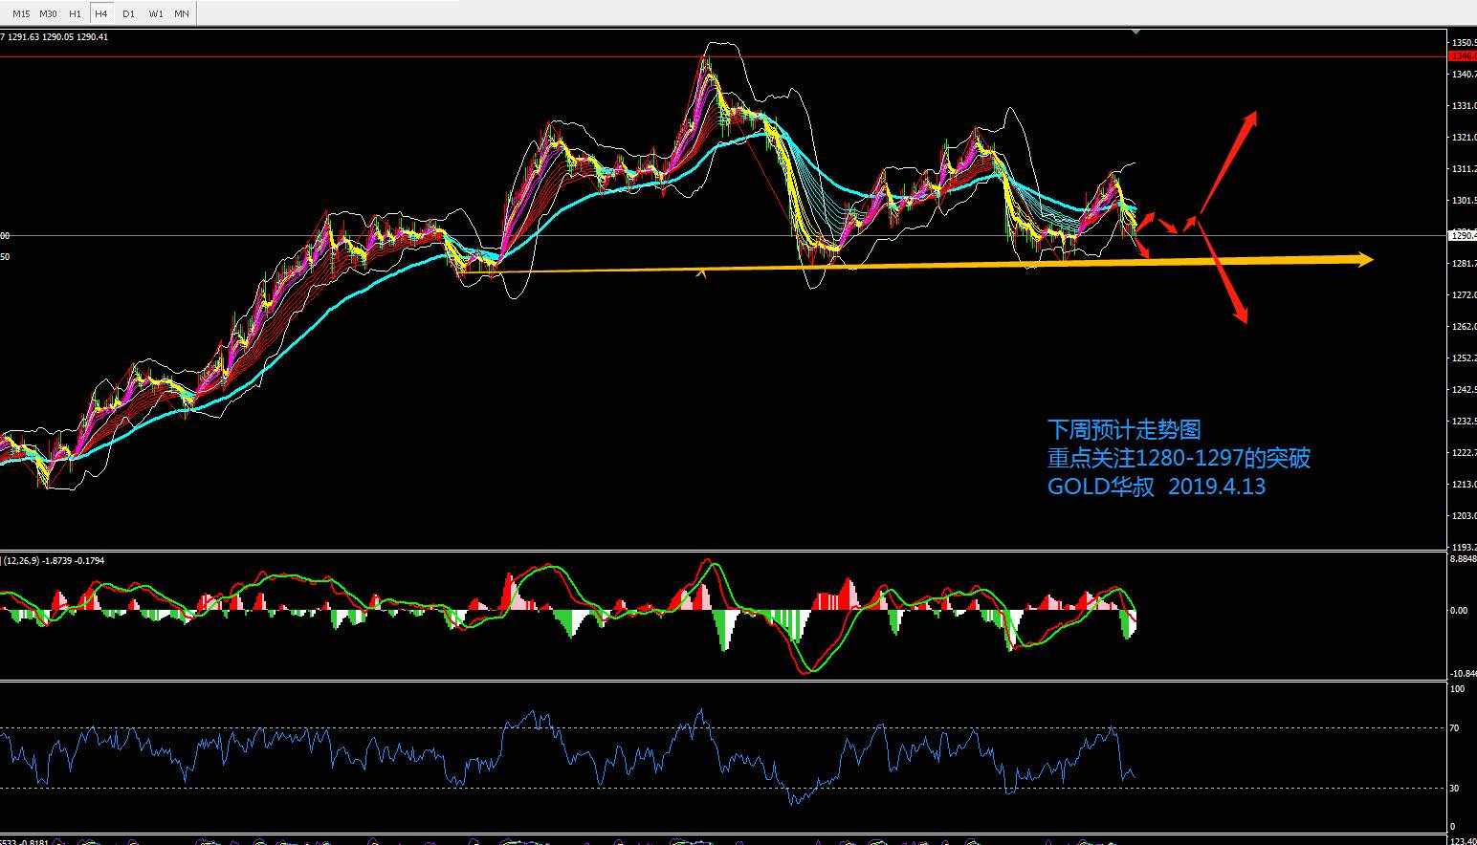
Task: Click the active H4 timeframe button
Action: tap(101, 14)
